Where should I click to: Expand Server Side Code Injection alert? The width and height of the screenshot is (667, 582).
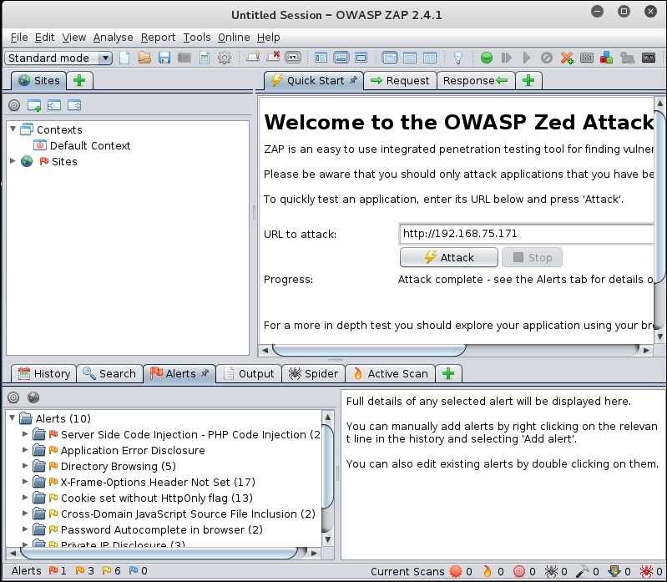(x=25, y=434)
